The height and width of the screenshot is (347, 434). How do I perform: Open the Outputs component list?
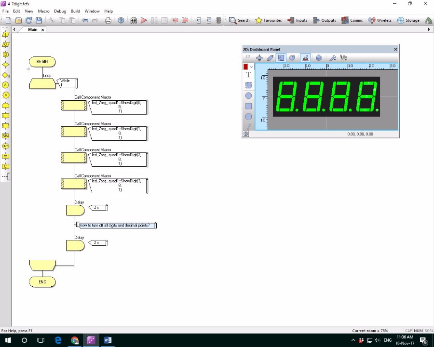(x=325, y=20)
